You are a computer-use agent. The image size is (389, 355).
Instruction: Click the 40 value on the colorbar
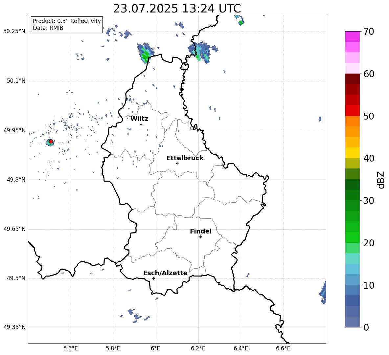pos(369,158)
